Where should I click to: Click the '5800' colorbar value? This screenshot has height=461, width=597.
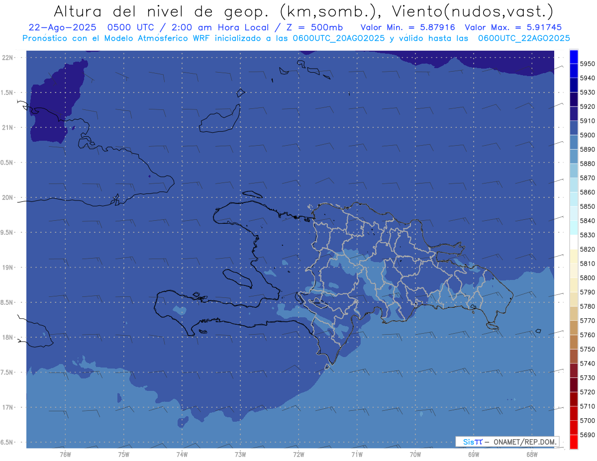coord(587,277)
